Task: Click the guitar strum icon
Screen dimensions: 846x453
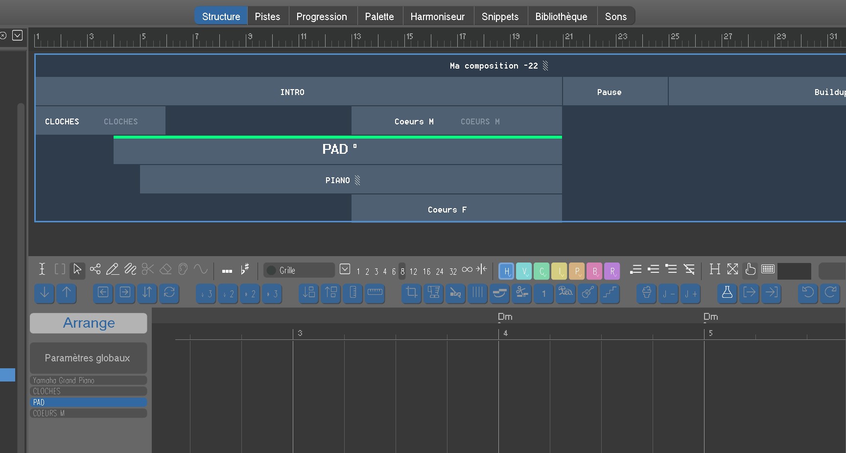Action: click(x=587, y=293)
